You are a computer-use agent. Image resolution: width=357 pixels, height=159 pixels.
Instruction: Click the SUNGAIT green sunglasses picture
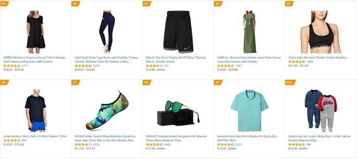178,113
